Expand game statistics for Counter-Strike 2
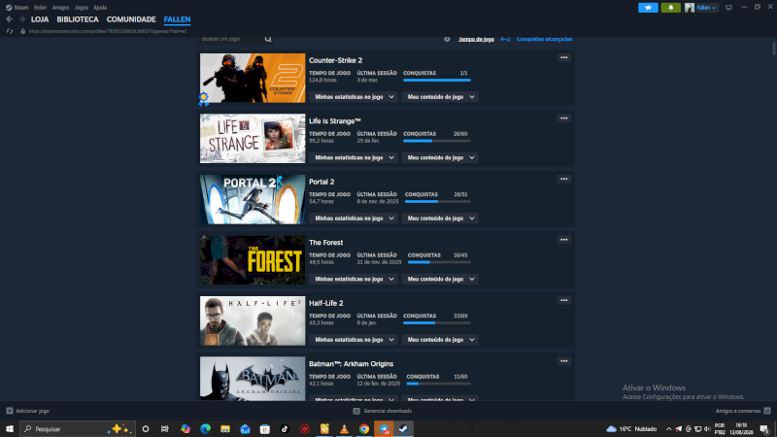Image resolution: width=777 pixels, height=437 pixels. pos(354,97)
